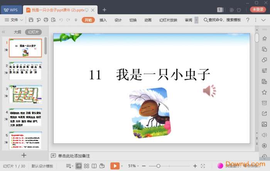Select slide 4 thumbnail
Image resolution: width=270 pixels, height=171 pixels.
click(x=25, y=117)
